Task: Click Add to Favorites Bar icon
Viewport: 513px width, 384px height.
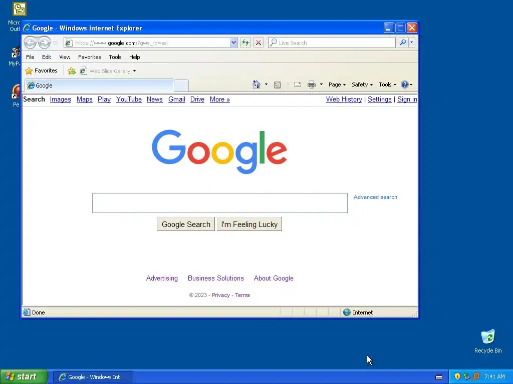Action: [72, 70]
